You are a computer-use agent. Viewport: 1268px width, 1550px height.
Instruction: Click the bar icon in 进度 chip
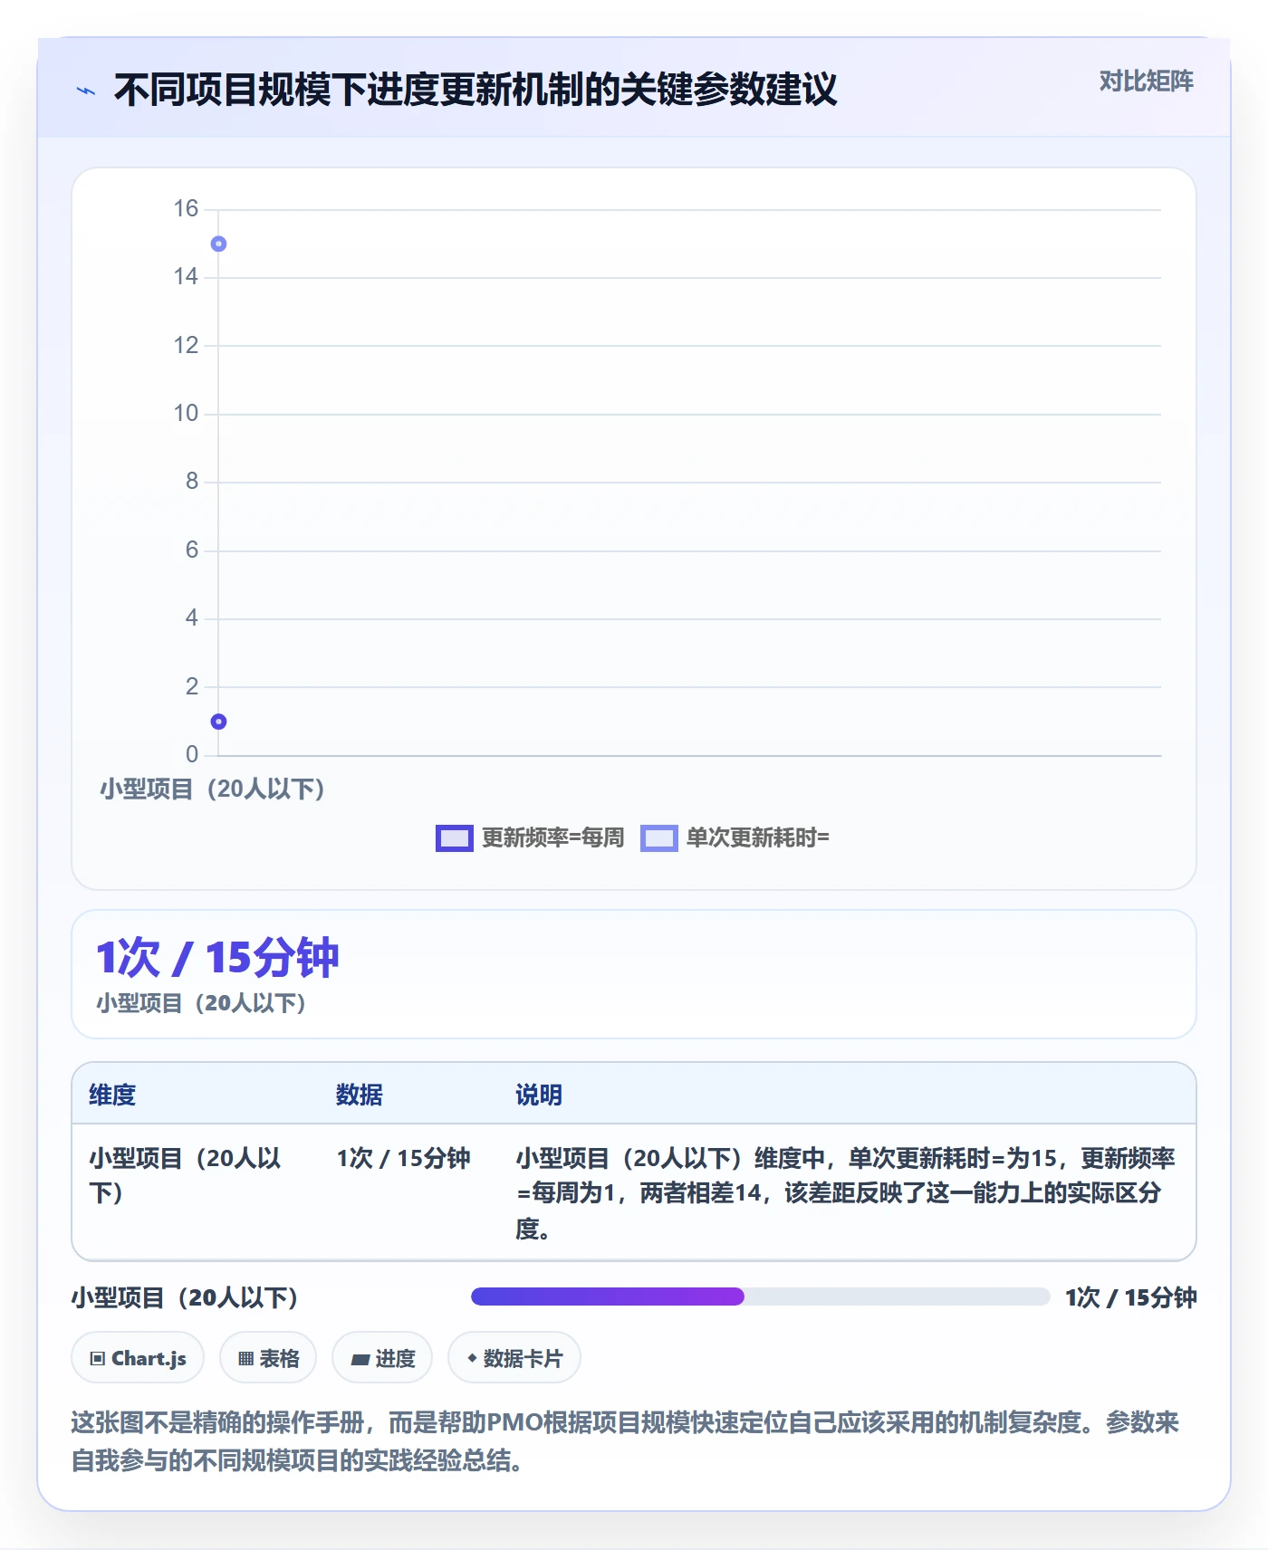360,1359
